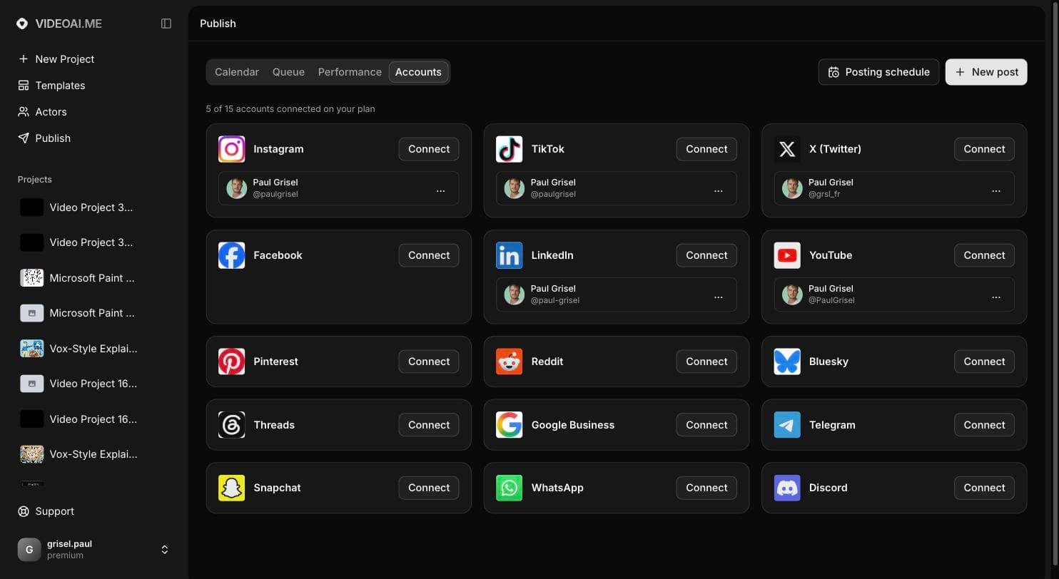This screenshot has height=579, width=1059.
Task: Open the Posting schedule button
Action: (878, 72)
